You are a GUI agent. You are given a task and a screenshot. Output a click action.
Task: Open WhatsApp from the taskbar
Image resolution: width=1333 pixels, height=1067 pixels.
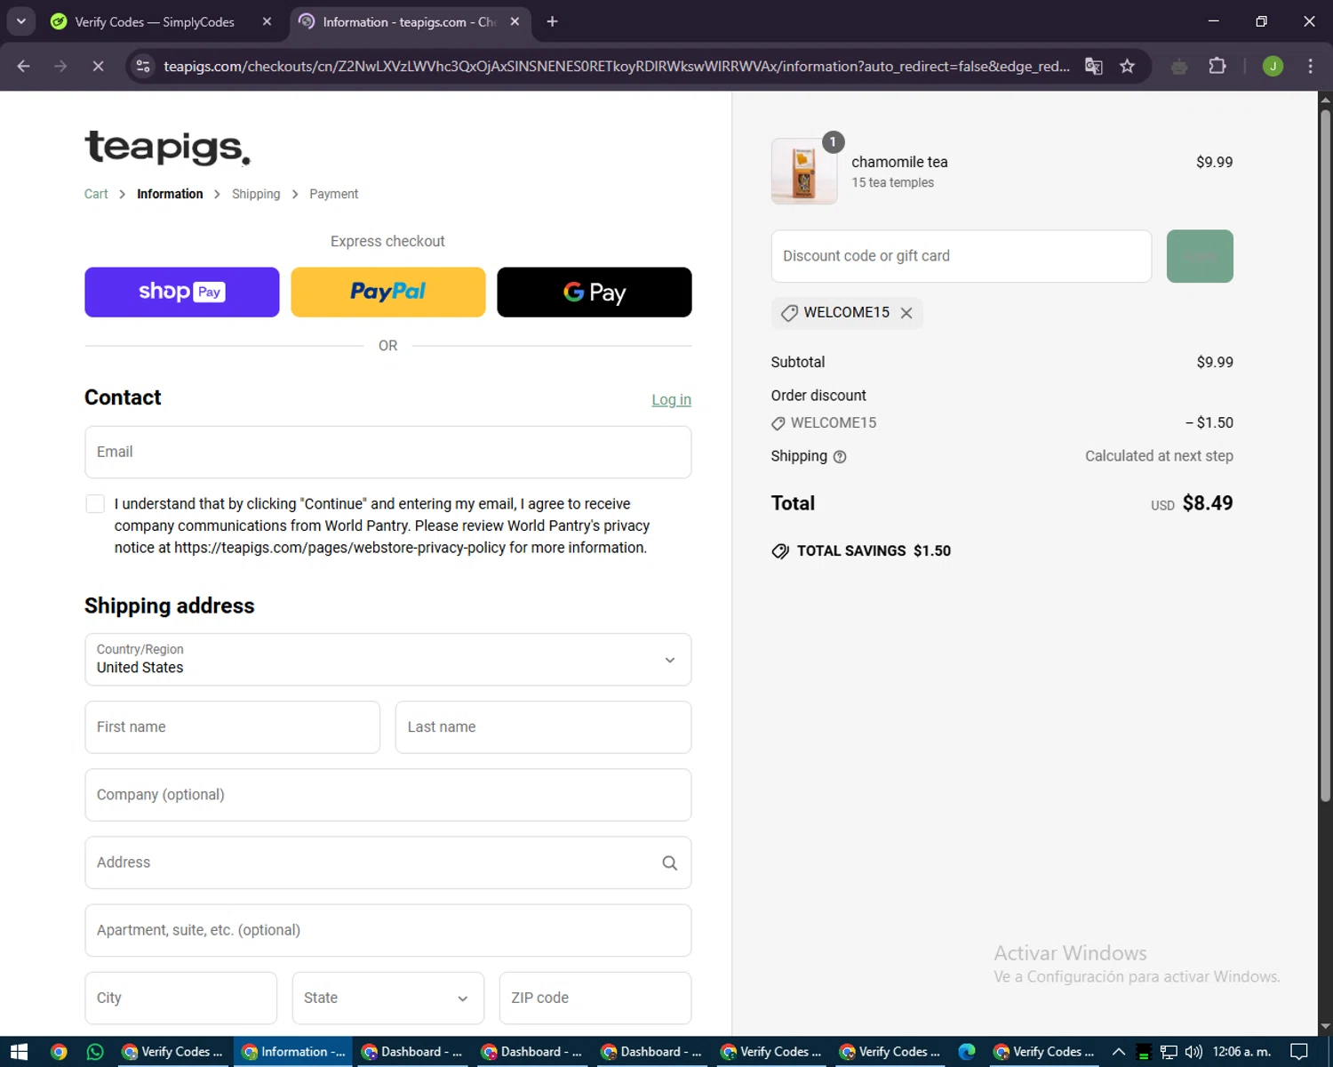[x=95, y=1052]
